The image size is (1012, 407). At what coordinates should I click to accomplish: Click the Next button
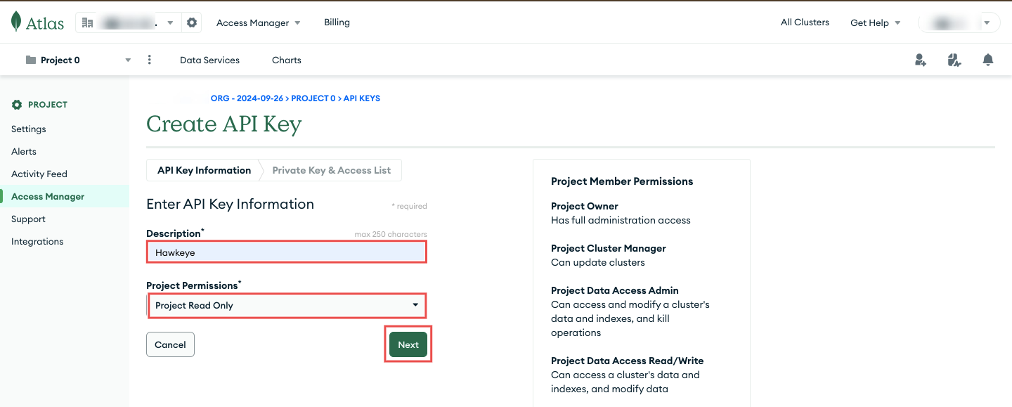pos(408,344)
